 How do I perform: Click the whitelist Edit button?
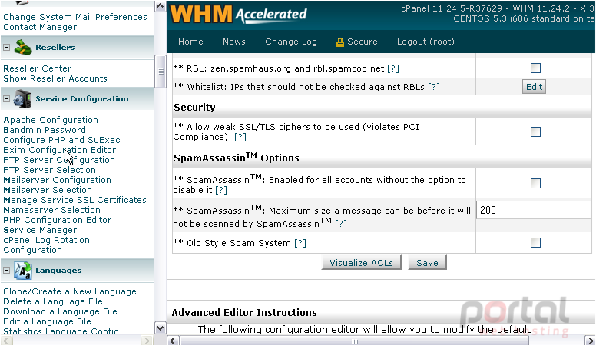(534, 87)
